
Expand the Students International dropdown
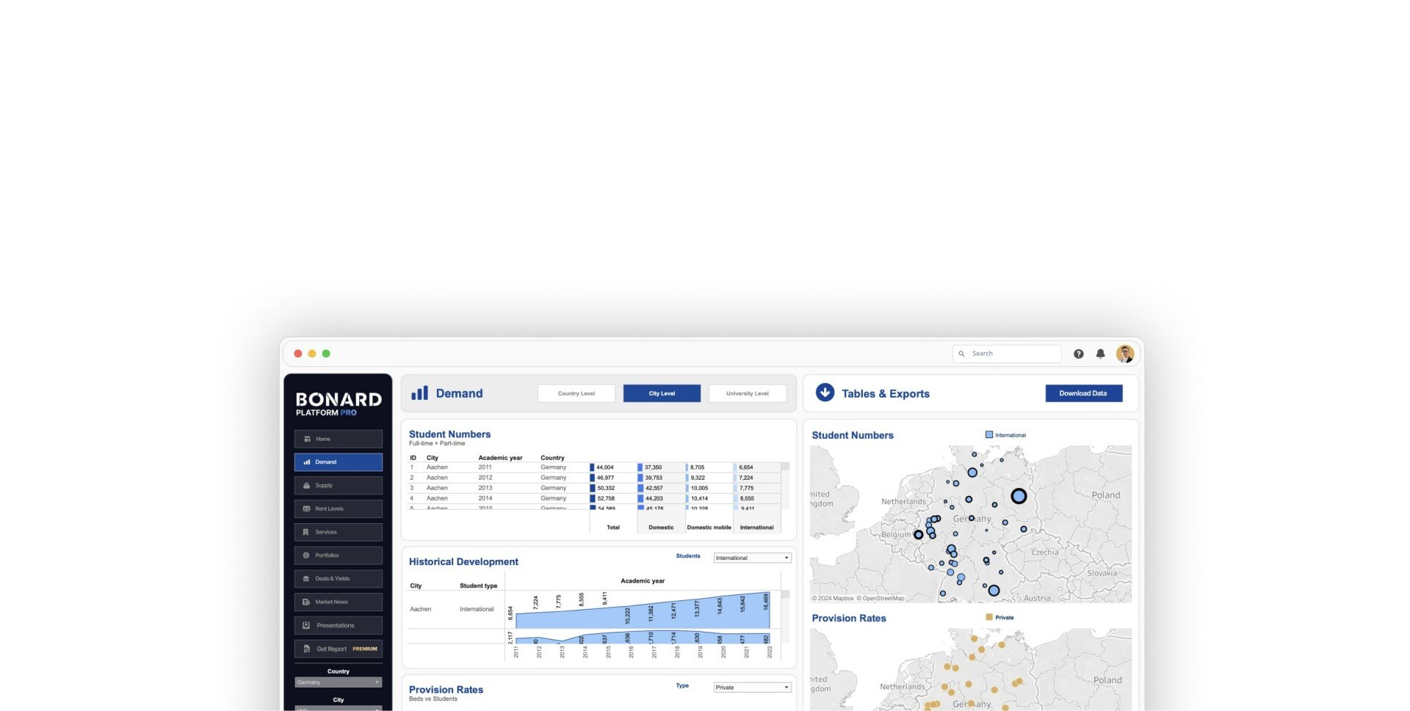click(x=752, y=558)
